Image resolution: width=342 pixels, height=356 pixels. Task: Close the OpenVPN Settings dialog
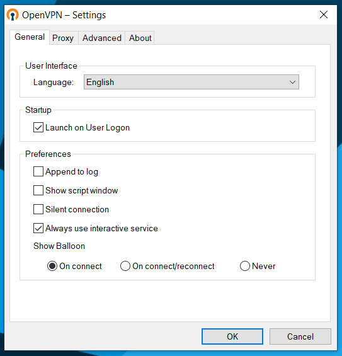[323, 14]
